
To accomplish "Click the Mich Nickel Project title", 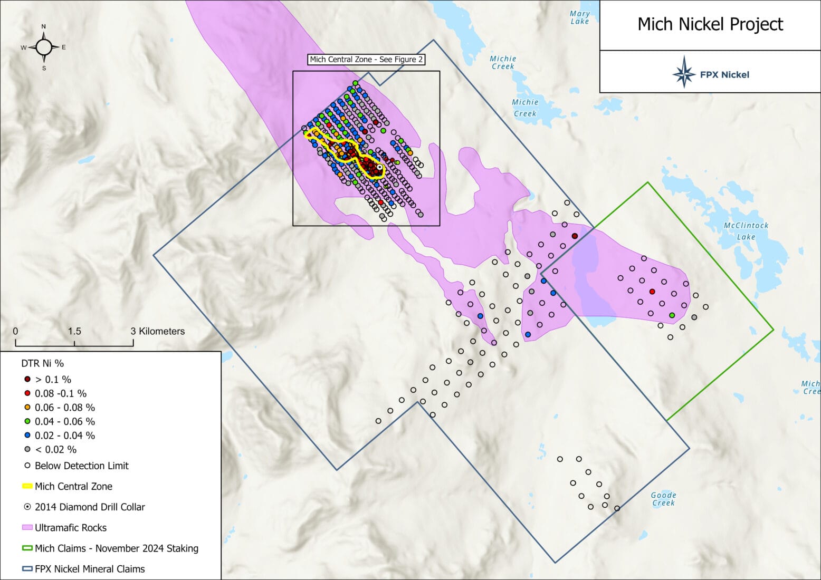I will (710, 24).
